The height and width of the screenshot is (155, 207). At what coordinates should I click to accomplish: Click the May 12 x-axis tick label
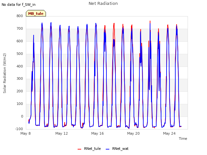61,133
